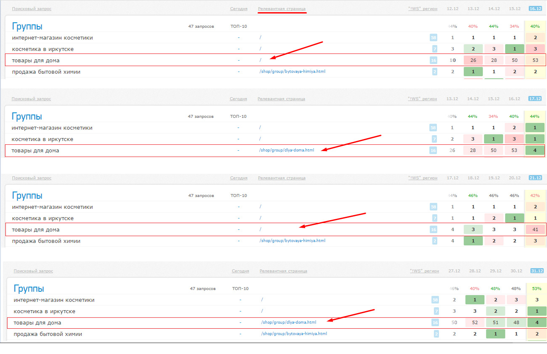Viewport: 547px width, 354px height.
Task: Open dlya-doma.html link in the 31.12 report
Action: 289,322
